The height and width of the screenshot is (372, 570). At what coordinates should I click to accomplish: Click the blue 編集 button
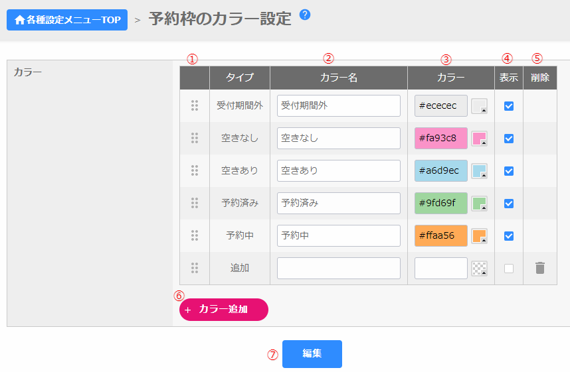[312, 354]
